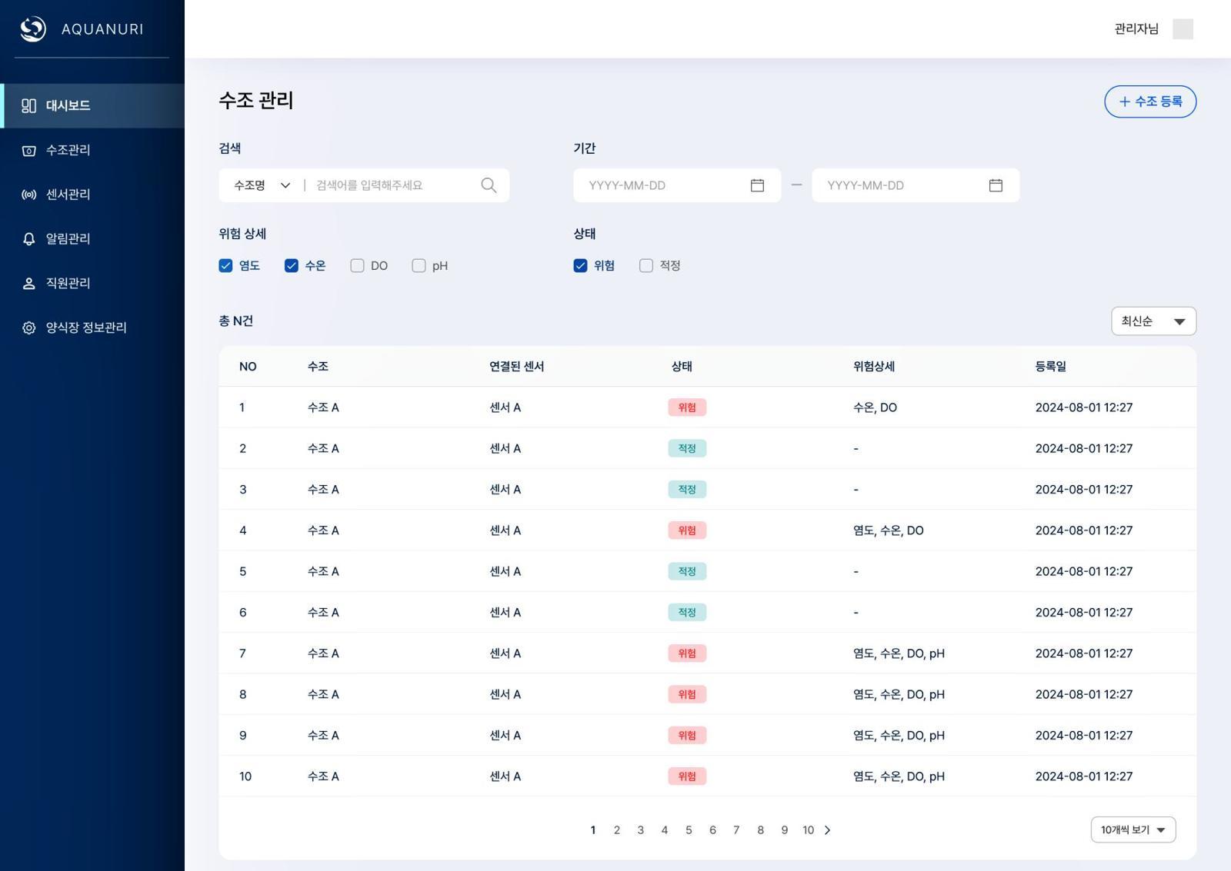Click the search magnifier icon
This screenshot has width=1231, height=871.
tap(489, 185)
